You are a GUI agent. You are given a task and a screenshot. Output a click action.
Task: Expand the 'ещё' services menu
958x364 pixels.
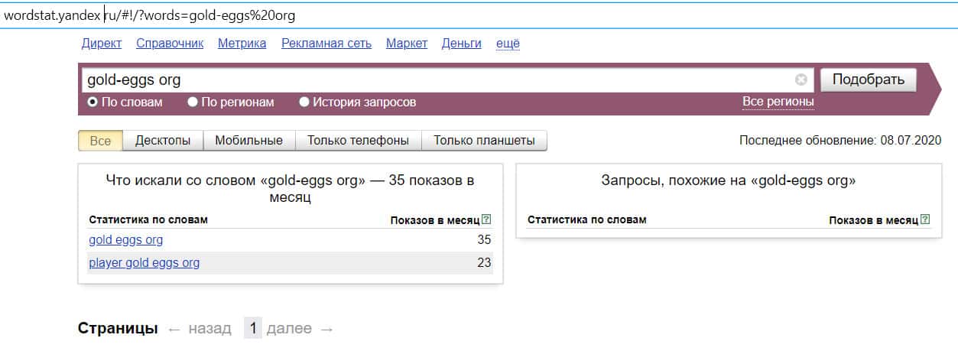click(508, 44)
